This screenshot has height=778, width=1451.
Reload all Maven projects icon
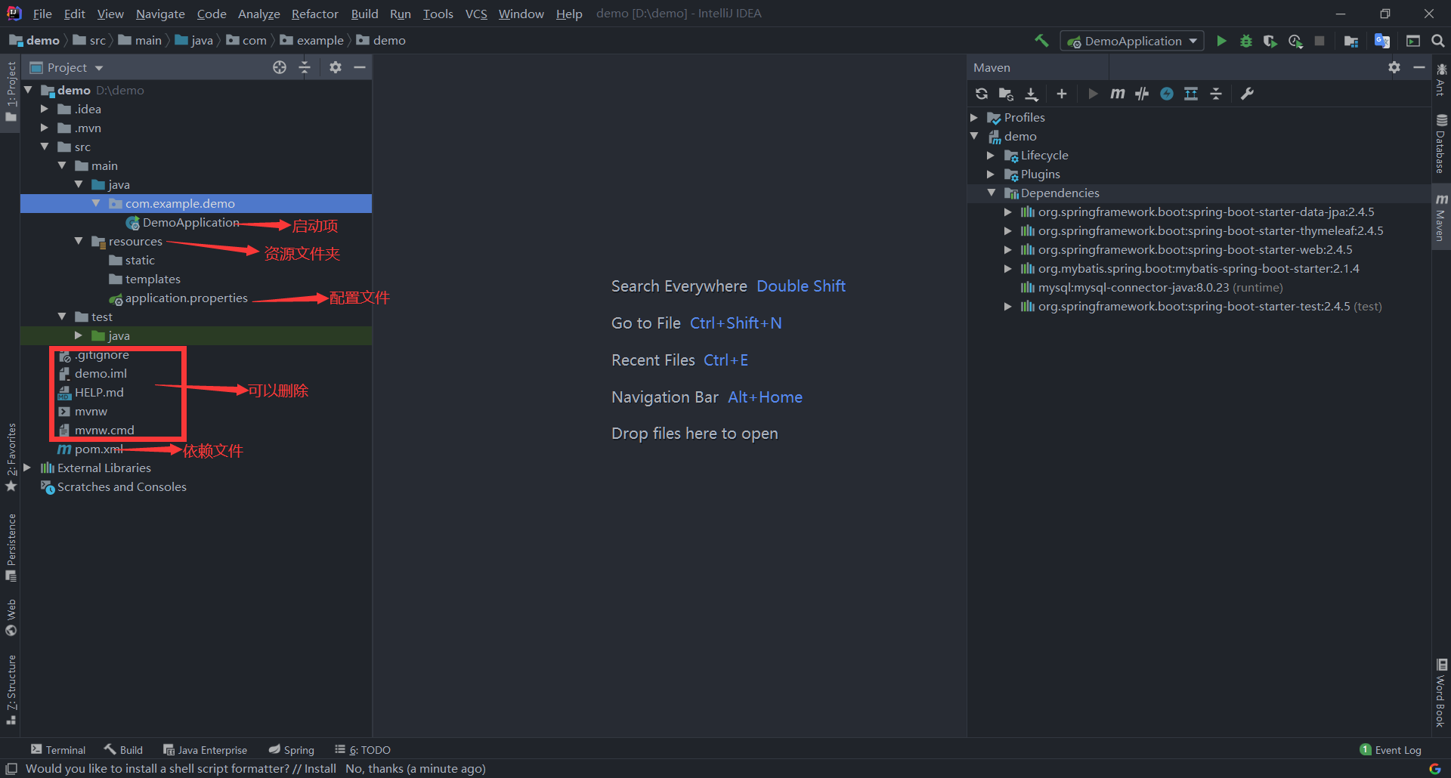point(982,94)
